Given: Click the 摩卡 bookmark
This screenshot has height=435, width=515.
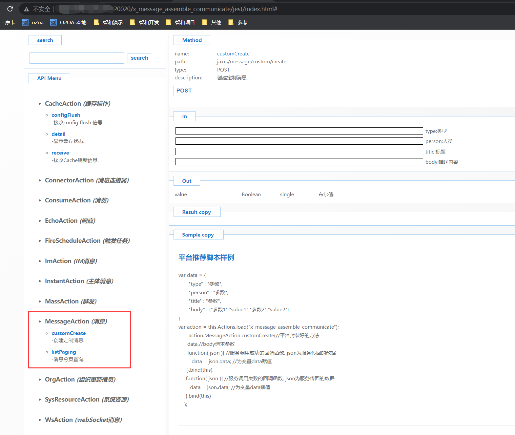Looking at the screenshot, I should click(x=9, y=22).
